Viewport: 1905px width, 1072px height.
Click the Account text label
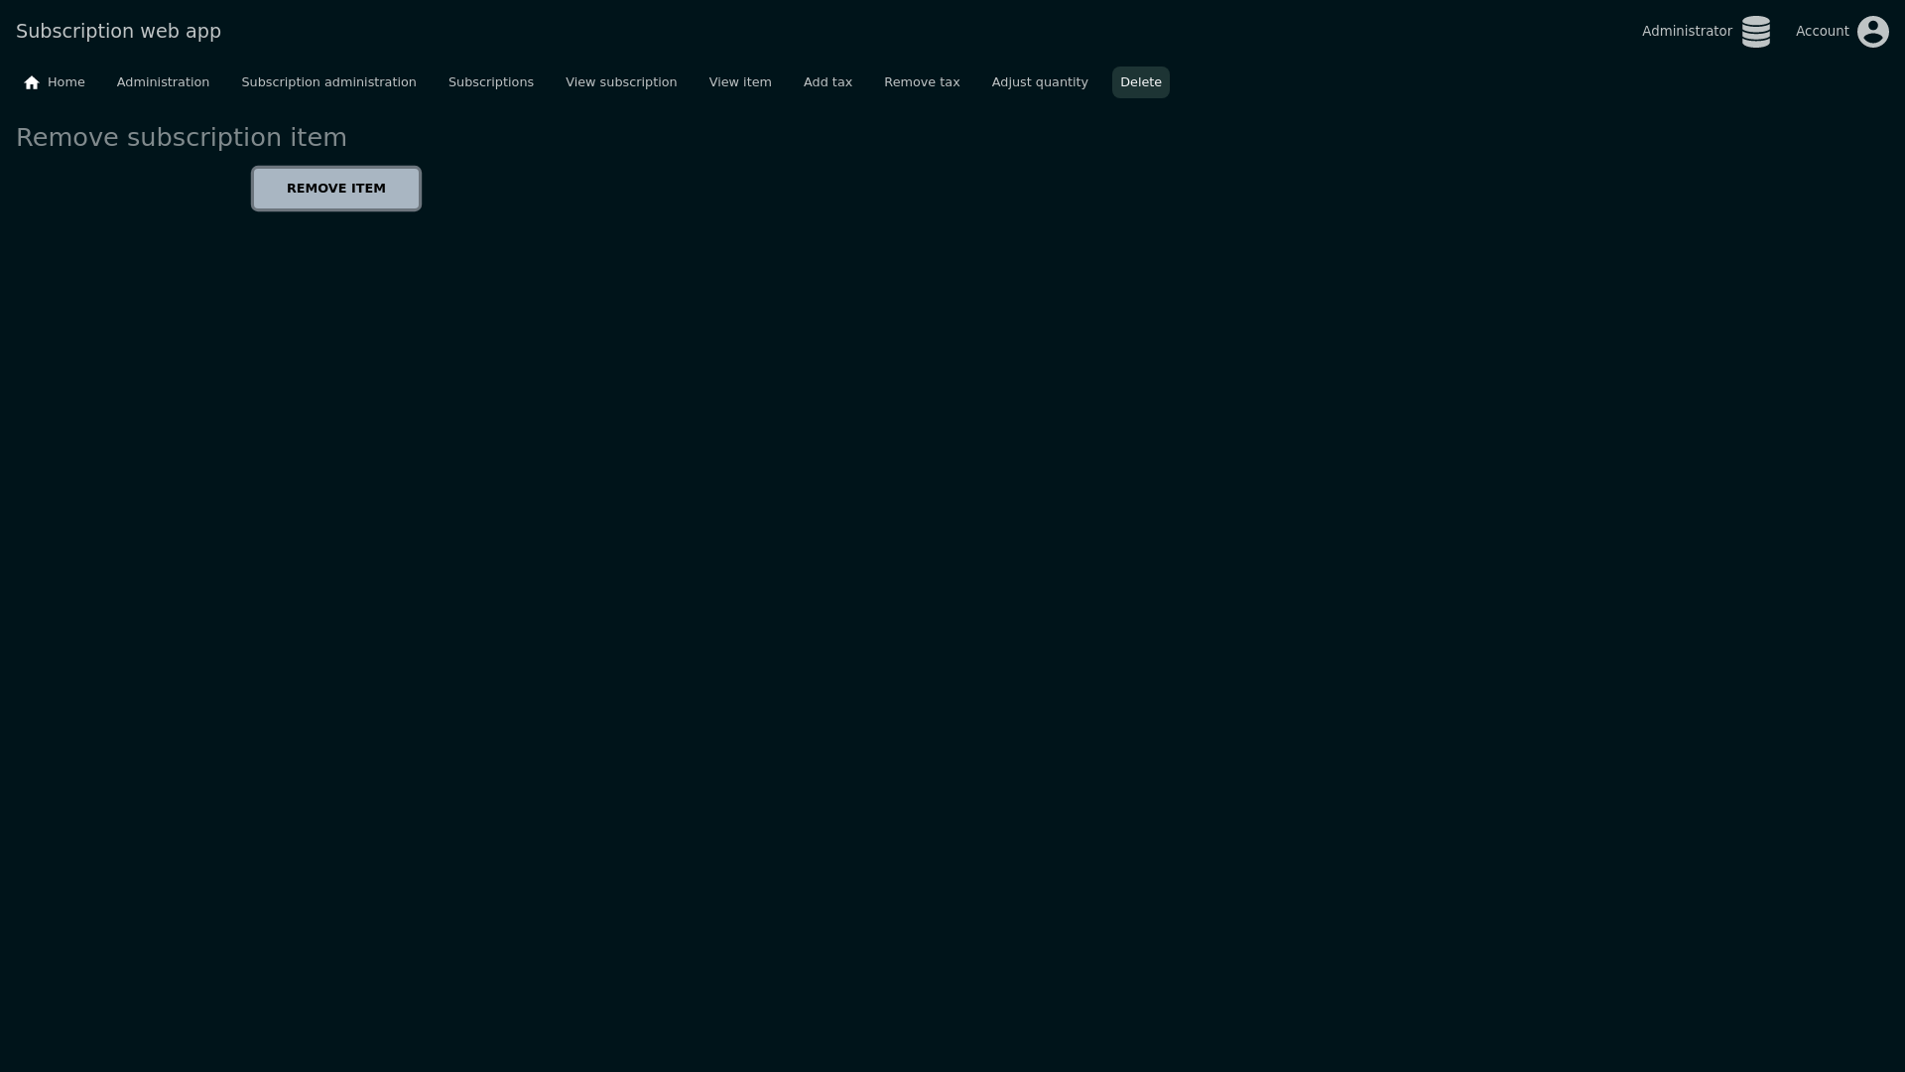point(1822,32)
